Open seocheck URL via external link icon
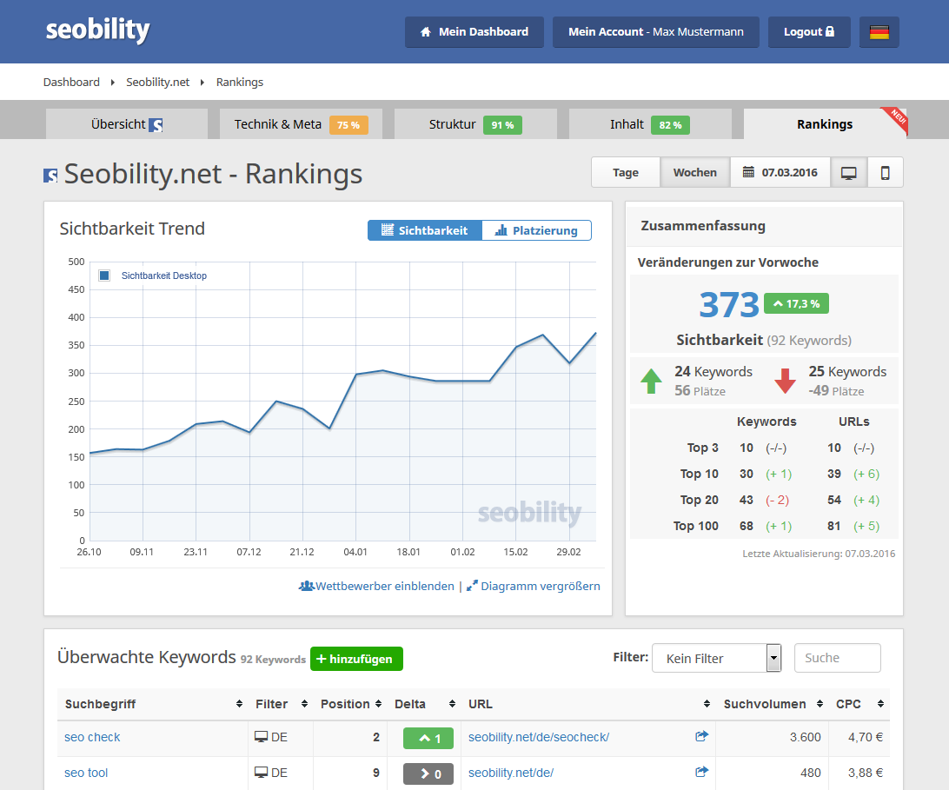The height and width of the screenshot is (790, 949). click(701, 735)
